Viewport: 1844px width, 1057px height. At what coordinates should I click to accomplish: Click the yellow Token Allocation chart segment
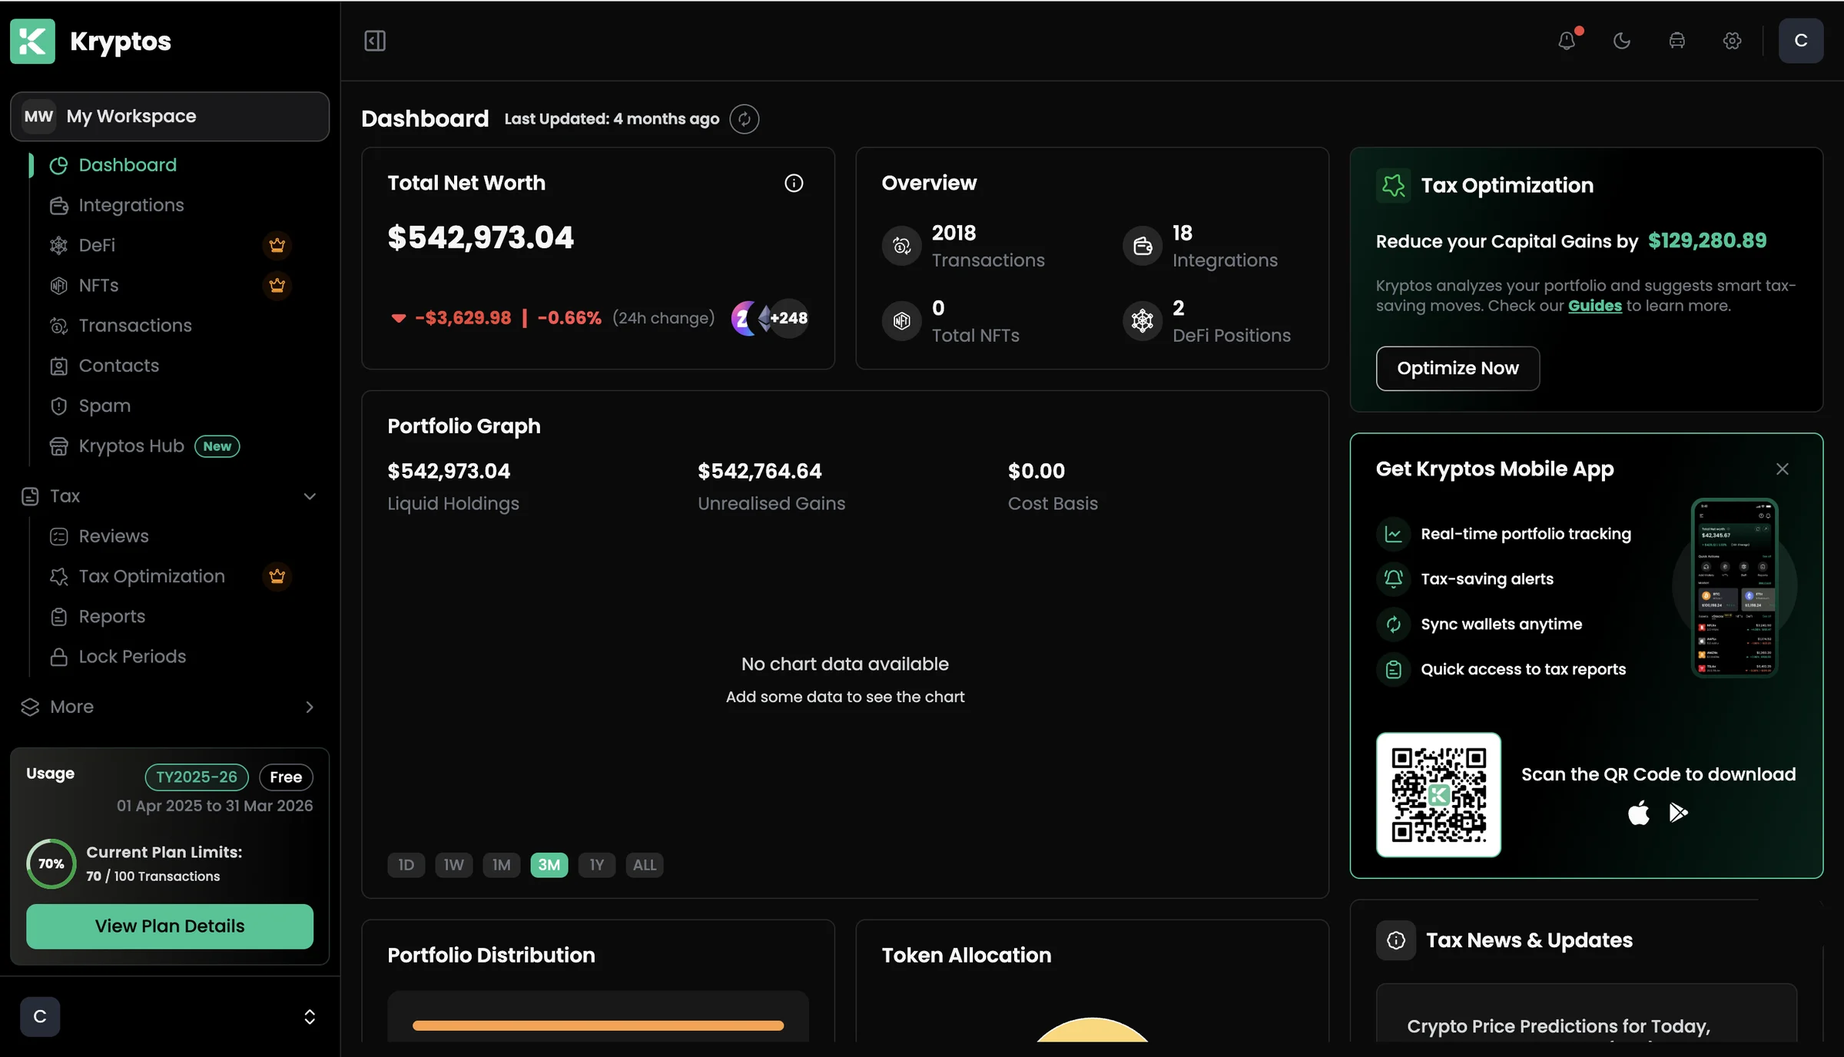pyautogui.click(x=1092, y=1031)
